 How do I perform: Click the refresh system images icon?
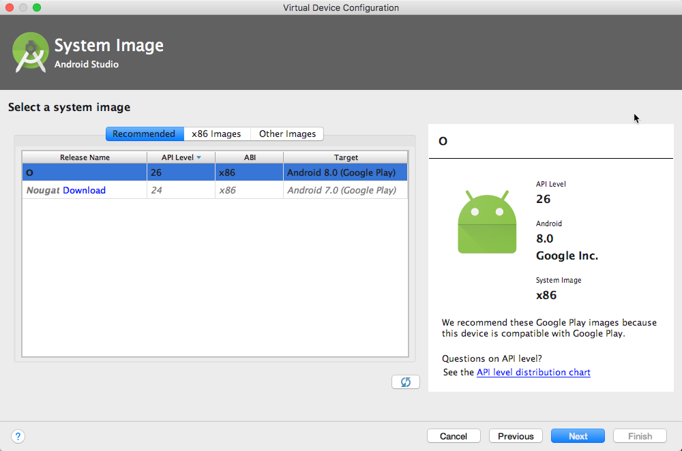pyautogui.click(x=405, y=382)
